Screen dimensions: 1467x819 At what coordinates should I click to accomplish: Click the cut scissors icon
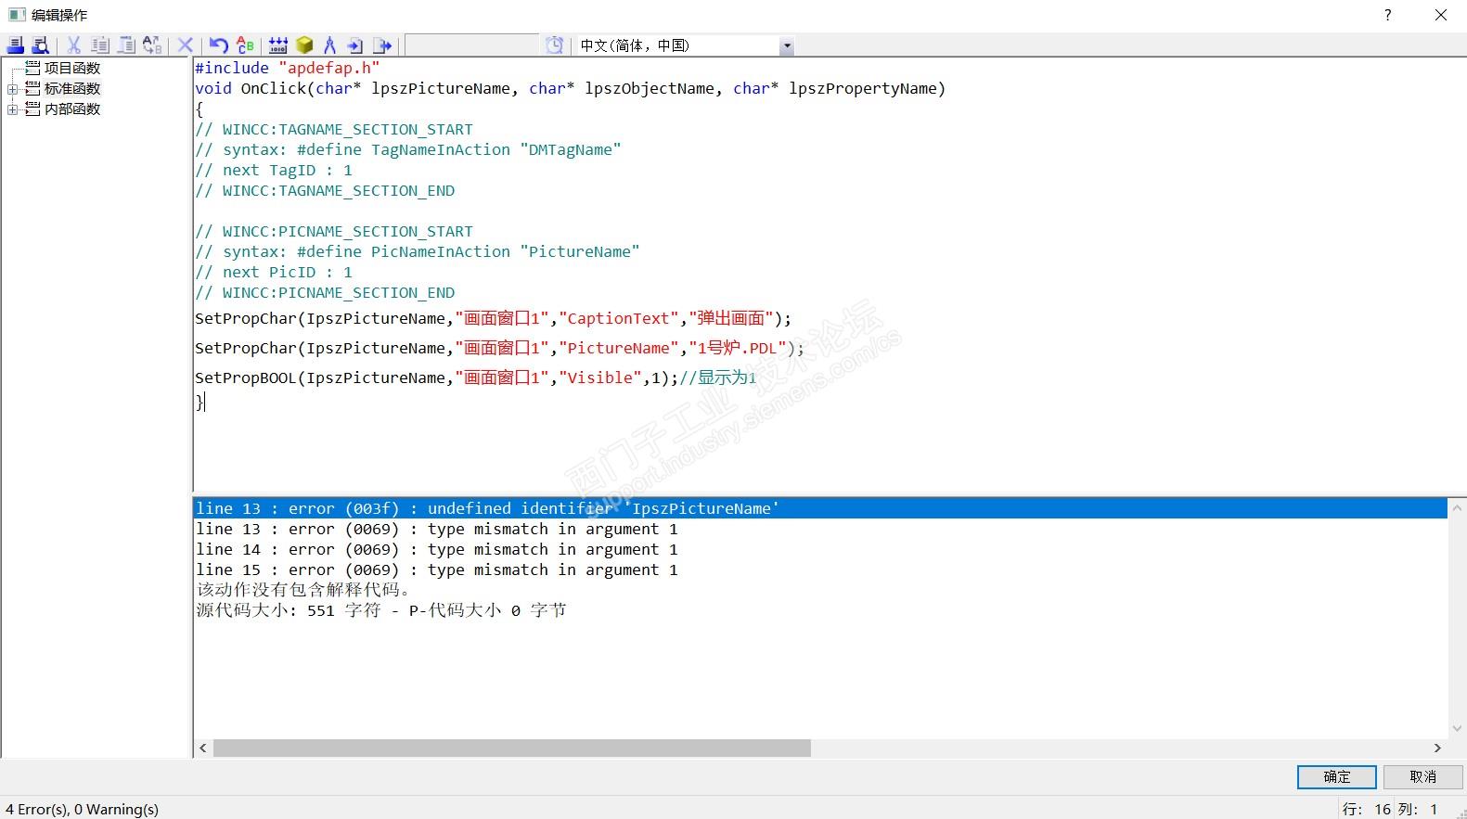click(x=74, y=45)
